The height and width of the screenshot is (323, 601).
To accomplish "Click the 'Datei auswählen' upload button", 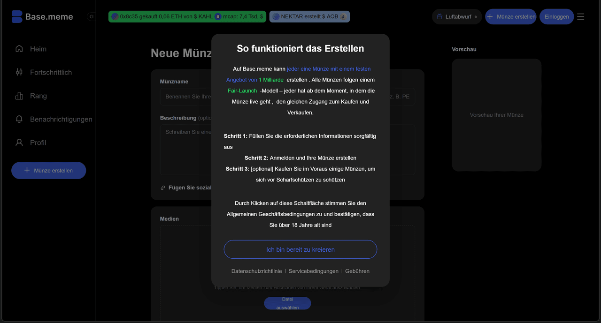I will [287, 303].
